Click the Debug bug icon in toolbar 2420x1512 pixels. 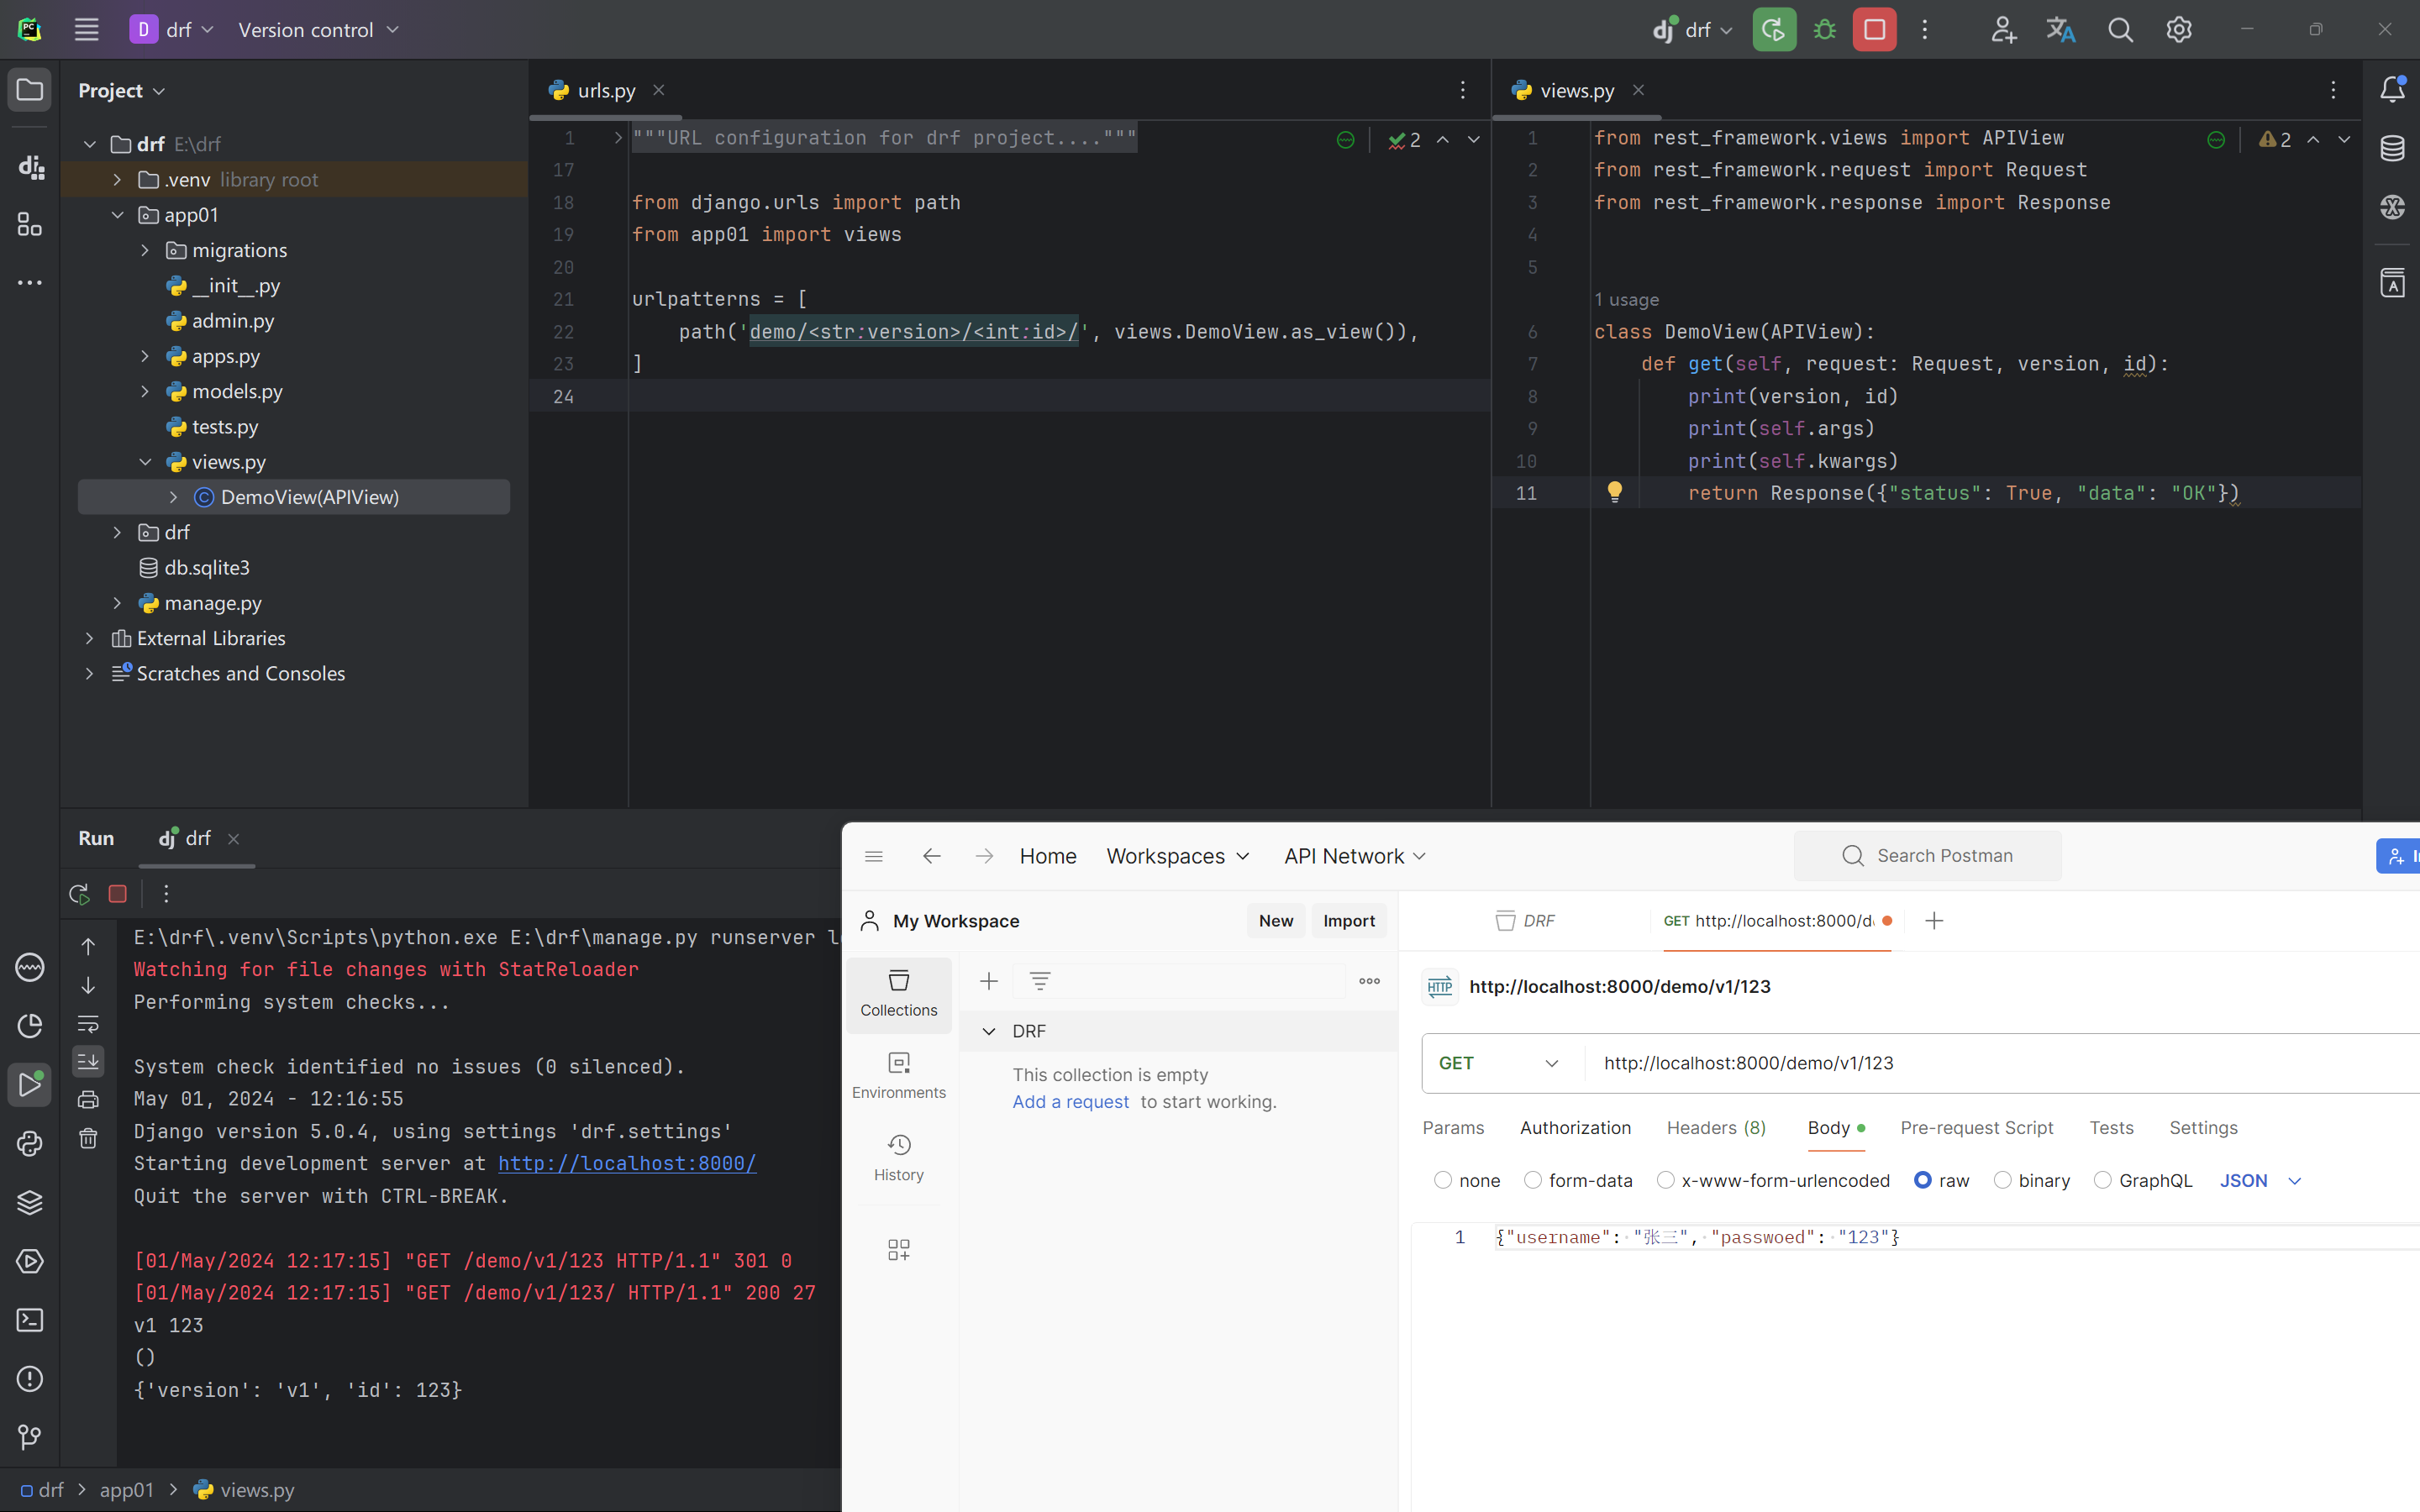[x=1824, y=30]
